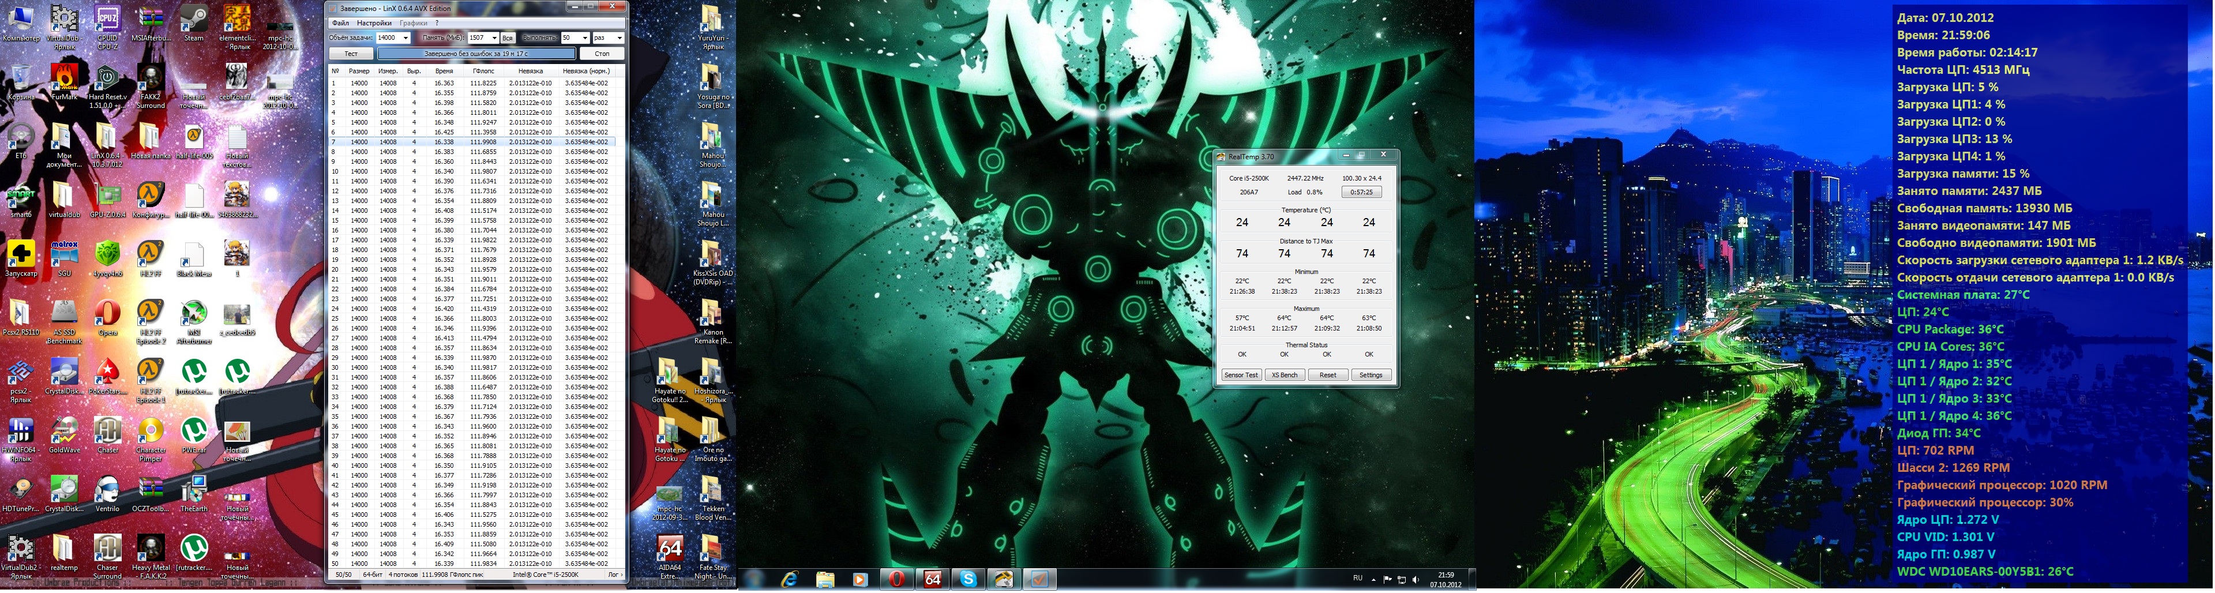
Task: Open the GoldWave desktop icon
Action: tap(65, 436)
